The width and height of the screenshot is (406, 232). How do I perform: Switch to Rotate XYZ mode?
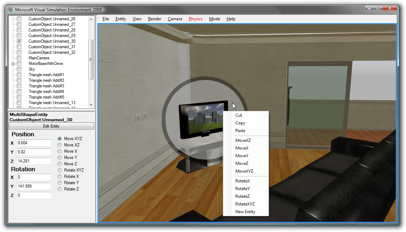(59, 170)
